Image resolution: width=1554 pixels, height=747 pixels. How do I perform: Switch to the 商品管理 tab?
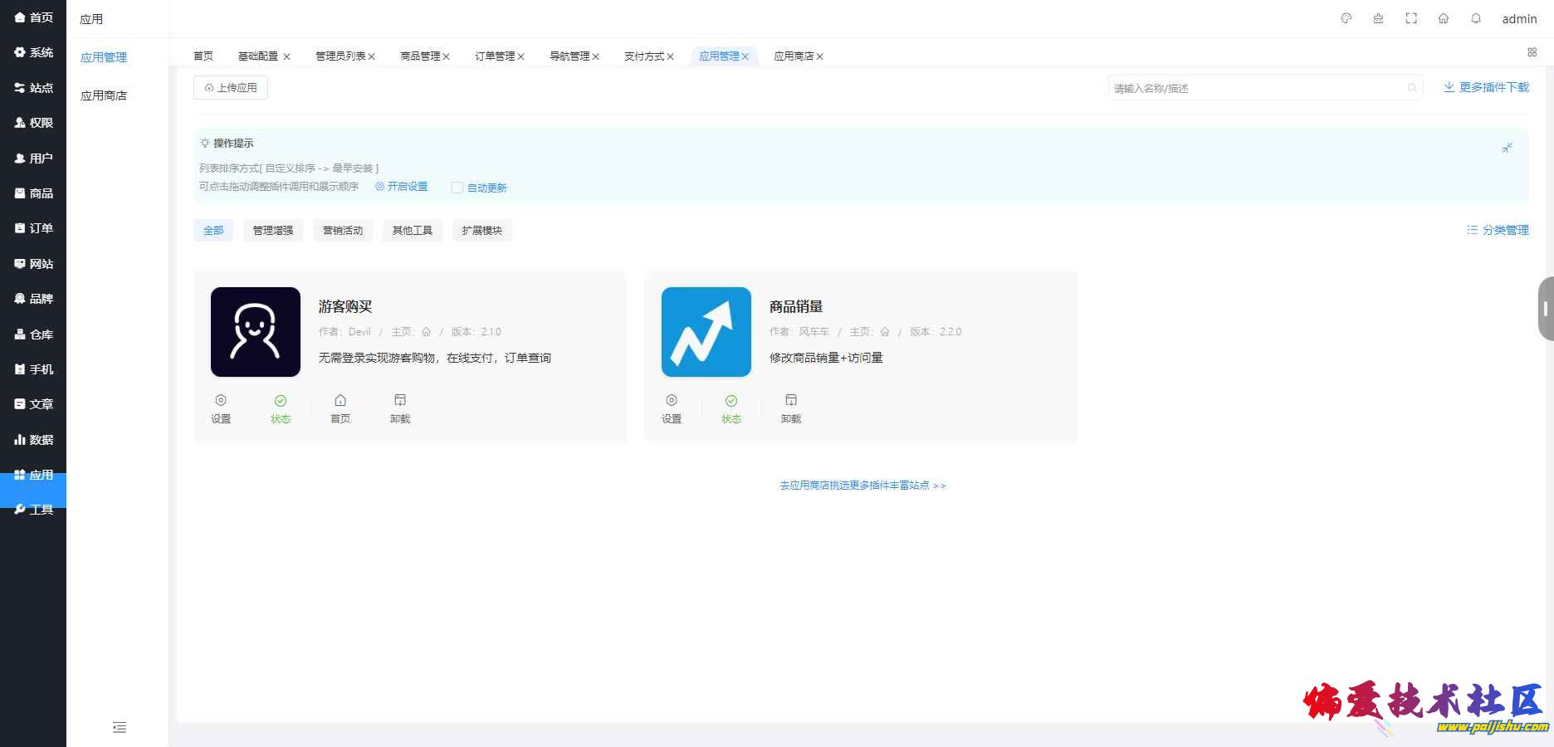tap(420, 56)
